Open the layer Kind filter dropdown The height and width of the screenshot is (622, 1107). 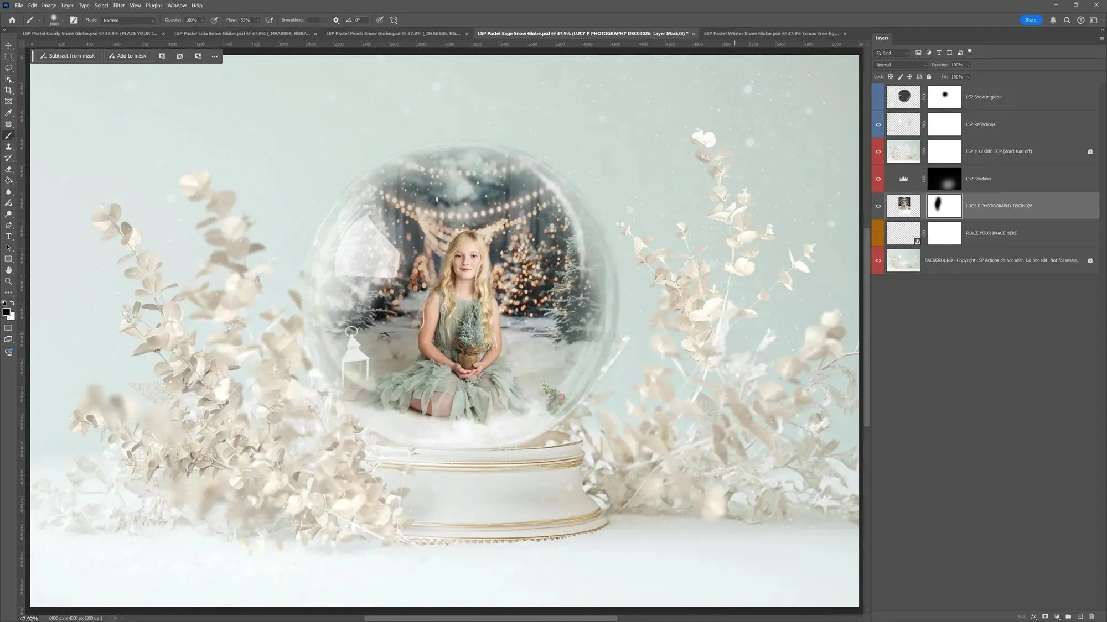coord(892,53)
